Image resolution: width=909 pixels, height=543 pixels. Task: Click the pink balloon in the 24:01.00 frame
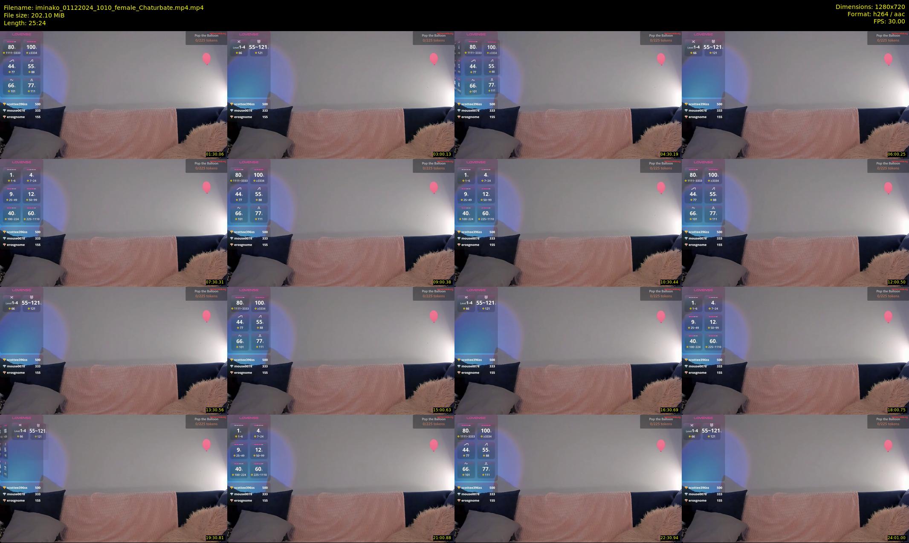pos(888,445)
